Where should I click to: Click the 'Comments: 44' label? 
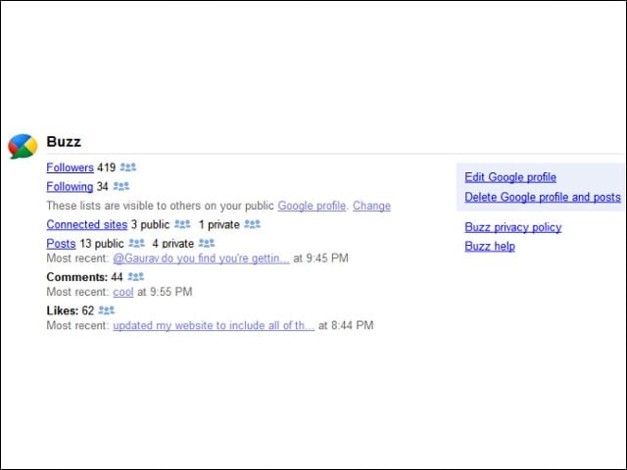coord(84,277)
